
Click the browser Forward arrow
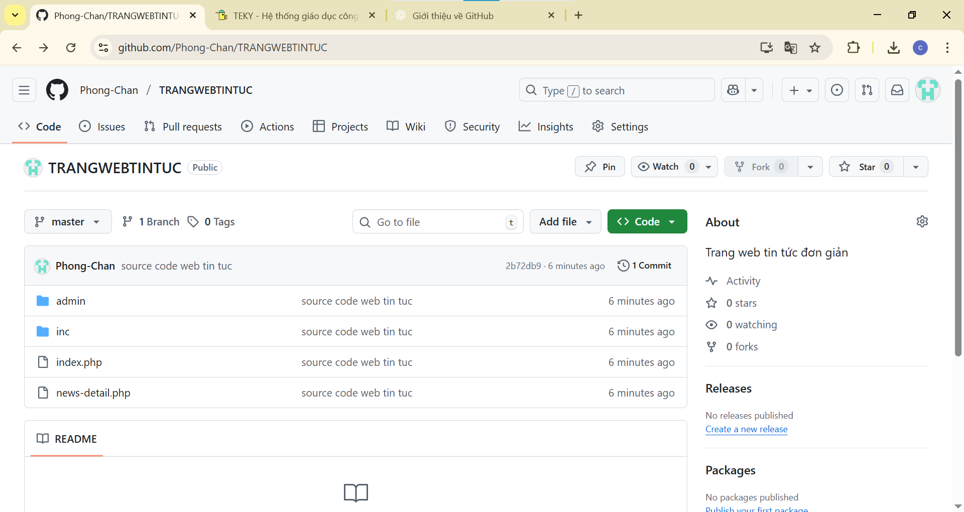click(44, 48)
